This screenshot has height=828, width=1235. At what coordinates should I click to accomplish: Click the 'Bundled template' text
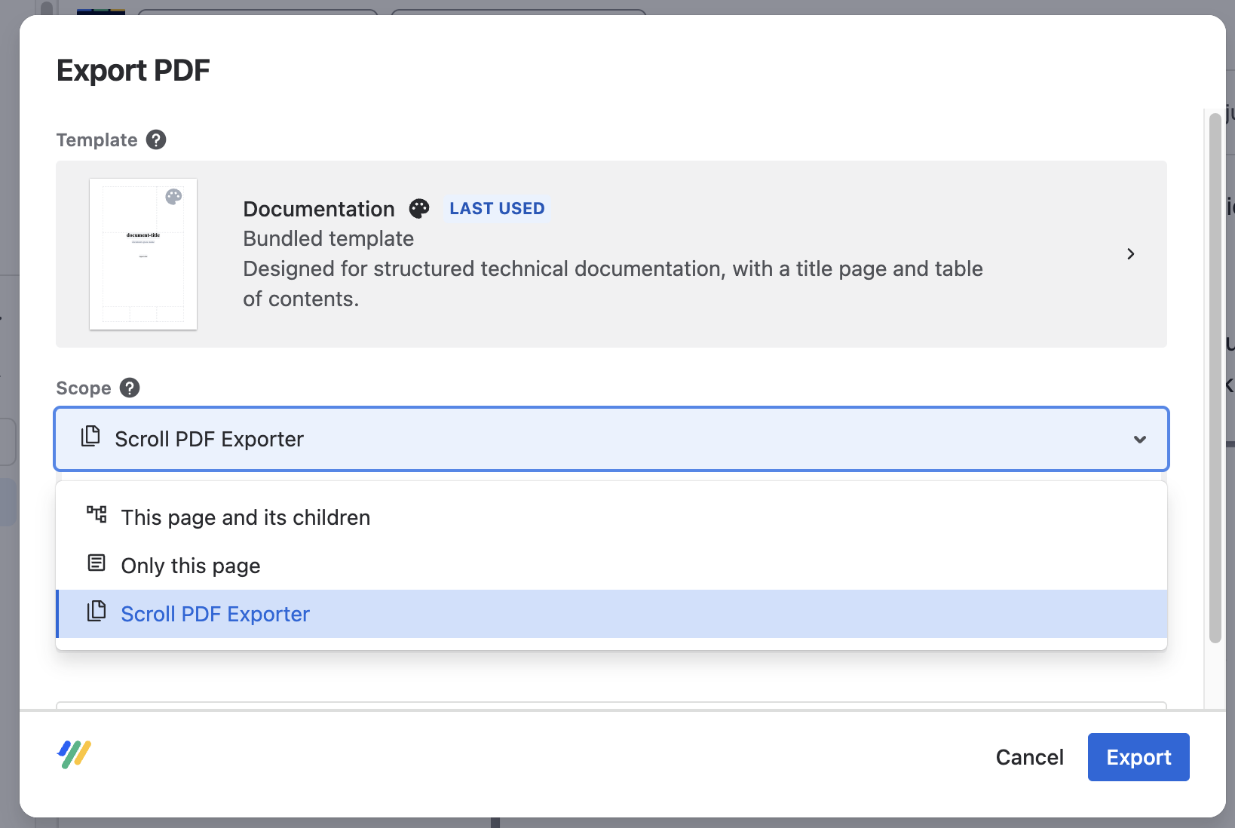(328, 238)
